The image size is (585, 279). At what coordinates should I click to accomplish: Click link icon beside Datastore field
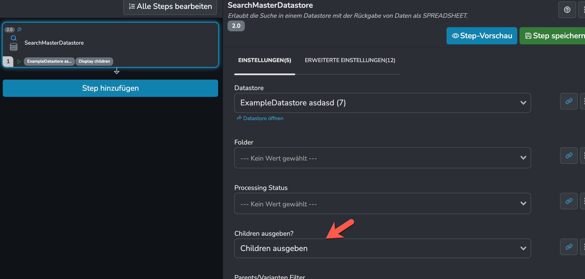(569, 101)
